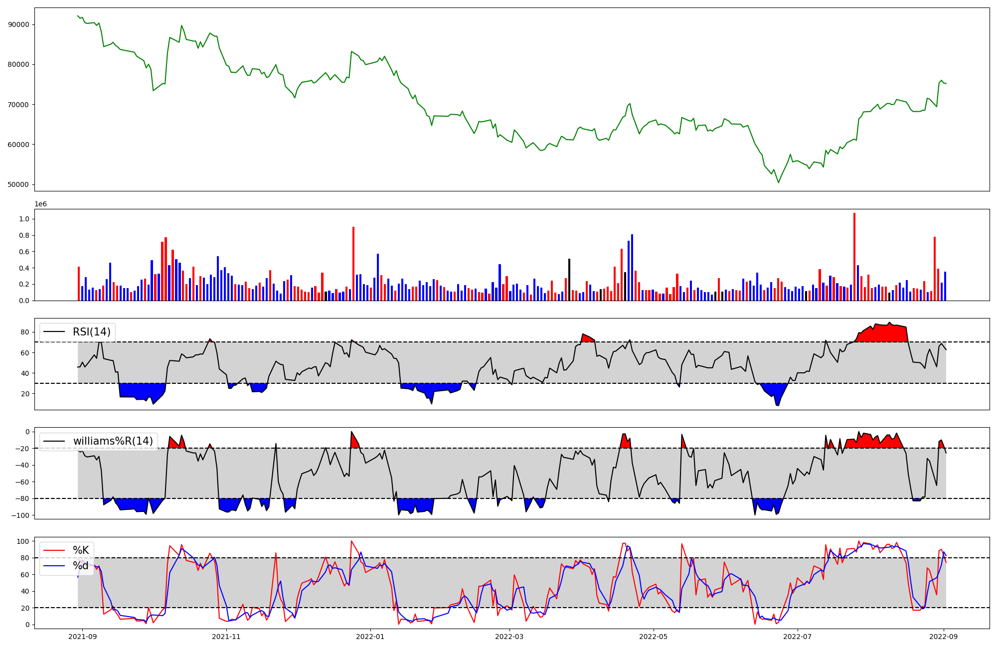Click the 2022-03 x-axis tick label
The width and height of the screenshot is (997, 648).
[509, 637]
